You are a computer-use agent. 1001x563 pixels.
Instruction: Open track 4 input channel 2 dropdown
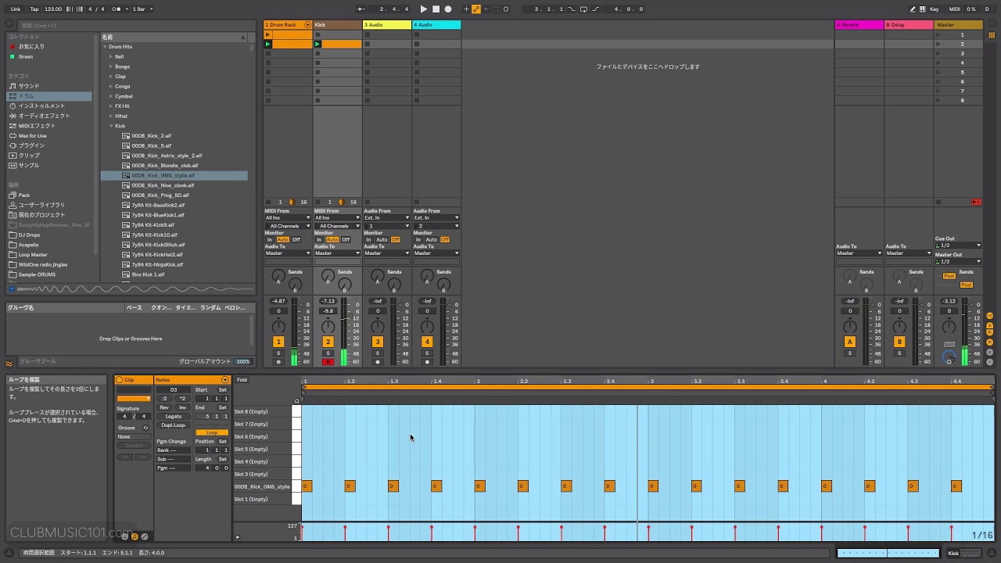pyautogui.click(x=436, y=226)
